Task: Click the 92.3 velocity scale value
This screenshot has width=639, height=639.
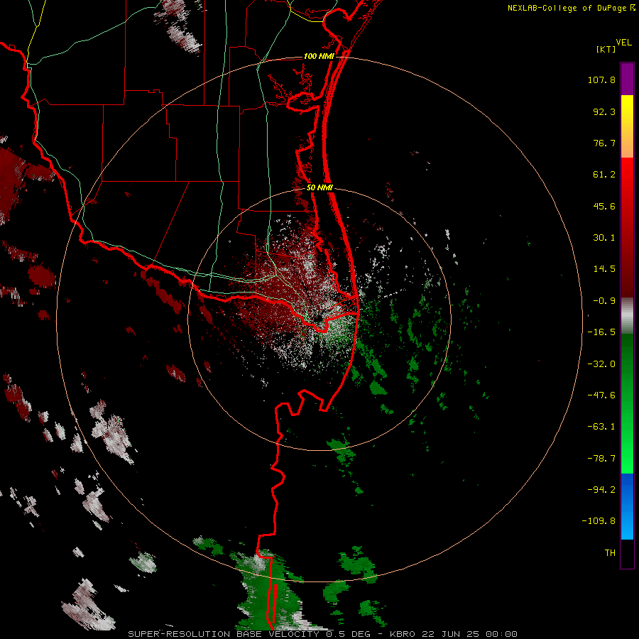Action: click(x=604, y=111)
